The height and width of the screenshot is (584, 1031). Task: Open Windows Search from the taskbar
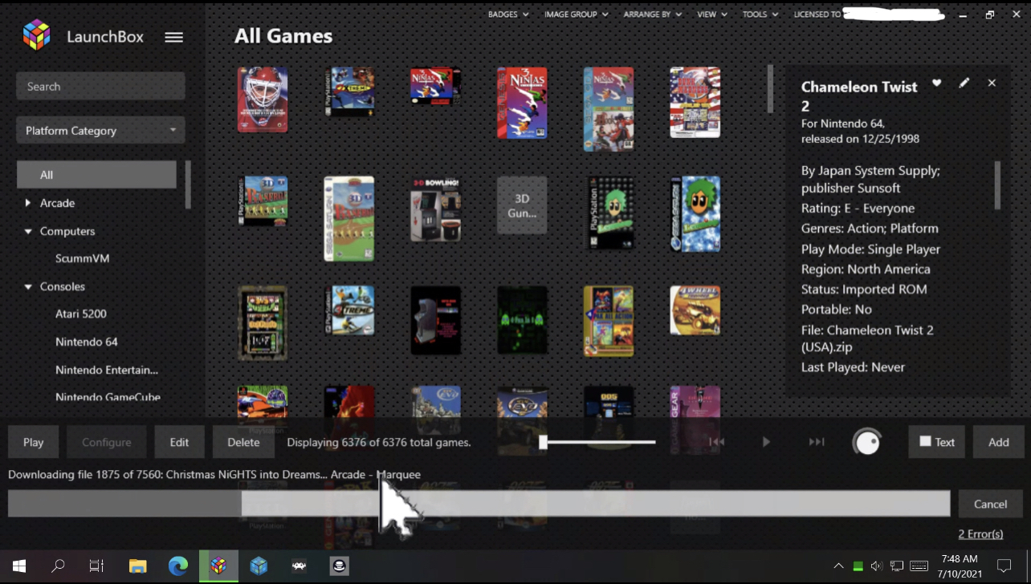(58, 566)
